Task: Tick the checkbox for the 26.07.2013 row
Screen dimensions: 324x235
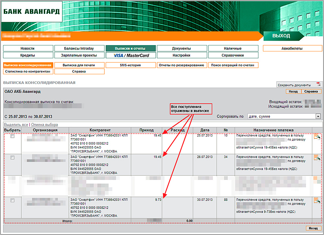Action: point(12,157)
